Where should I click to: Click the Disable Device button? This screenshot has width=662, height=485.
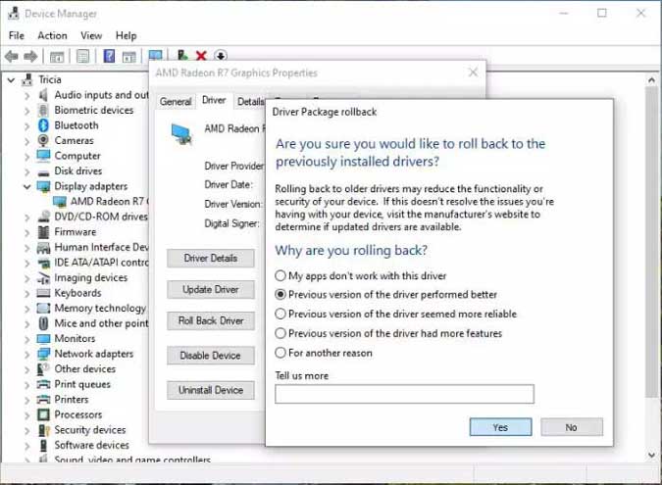pyautogui.click(x=210, y=356)
